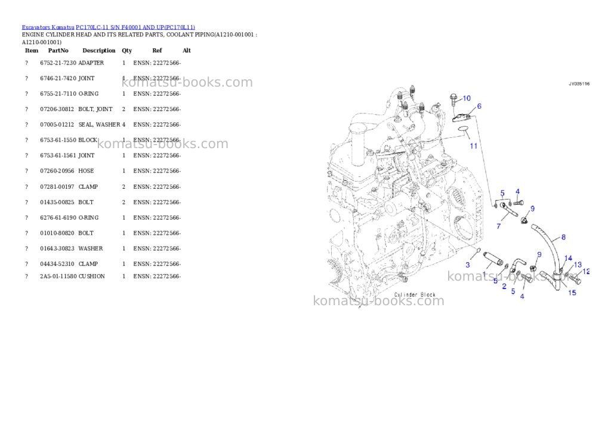611x433 pixels.
Task: Select part number 6753-61-1550
Action: 58,140
